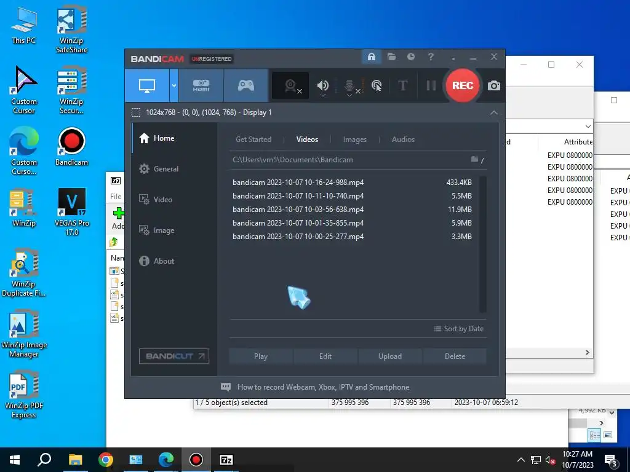
Task: Open WinZip Image Manager desktop icon
Action: [24, 334]
